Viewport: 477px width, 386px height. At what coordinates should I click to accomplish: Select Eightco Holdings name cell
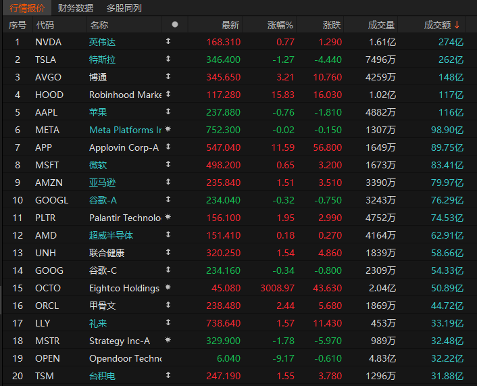(124, 288)
